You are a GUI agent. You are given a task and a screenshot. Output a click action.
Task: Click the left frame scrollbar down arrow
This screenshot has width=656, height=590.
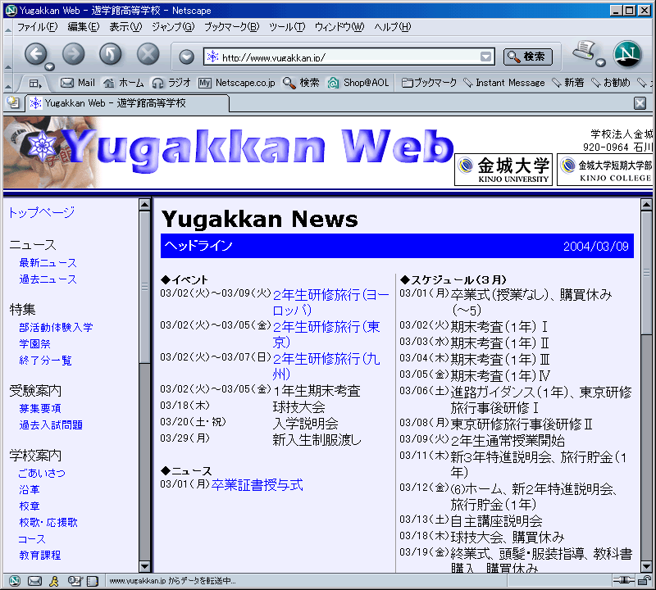[x=145, y=566]
